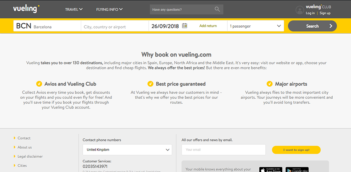Click the Major airports checkmark icon

coord(269,84)
